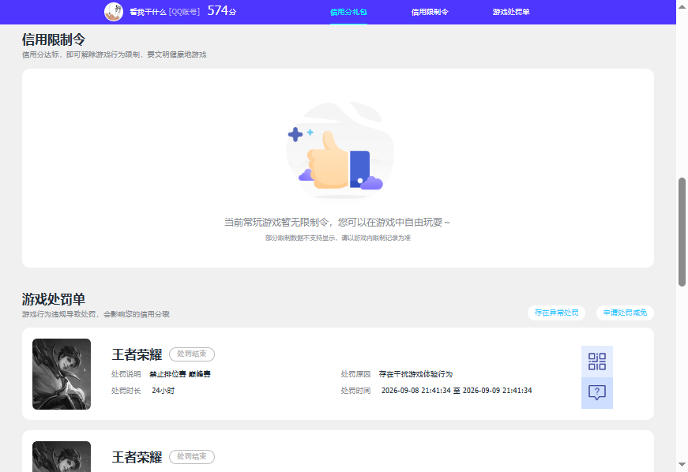Click the scrollbar down arrow

coord(682,464)
